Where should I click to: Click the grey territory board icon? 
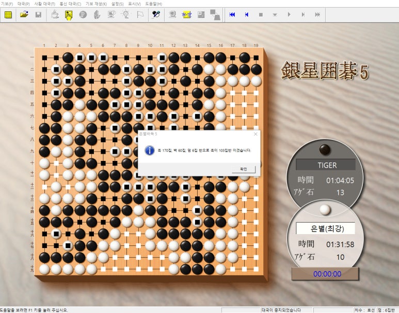201,15
